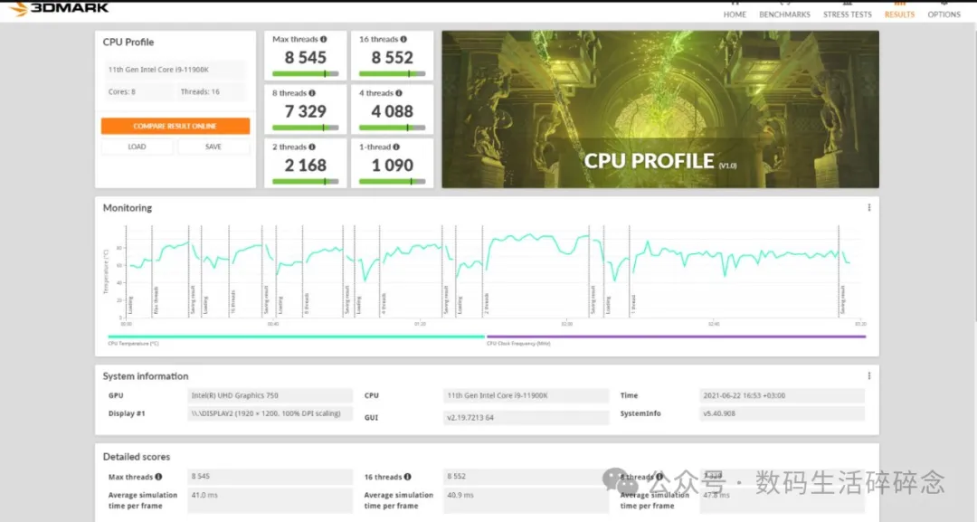
Task: Click the SAVE button
Action: pyautogui.click(x=213, y=147)
